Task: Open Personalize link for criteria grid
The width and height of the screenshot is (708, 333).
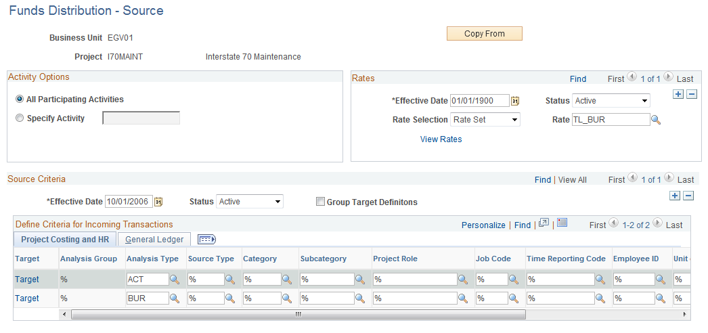Action: [483, 225]
